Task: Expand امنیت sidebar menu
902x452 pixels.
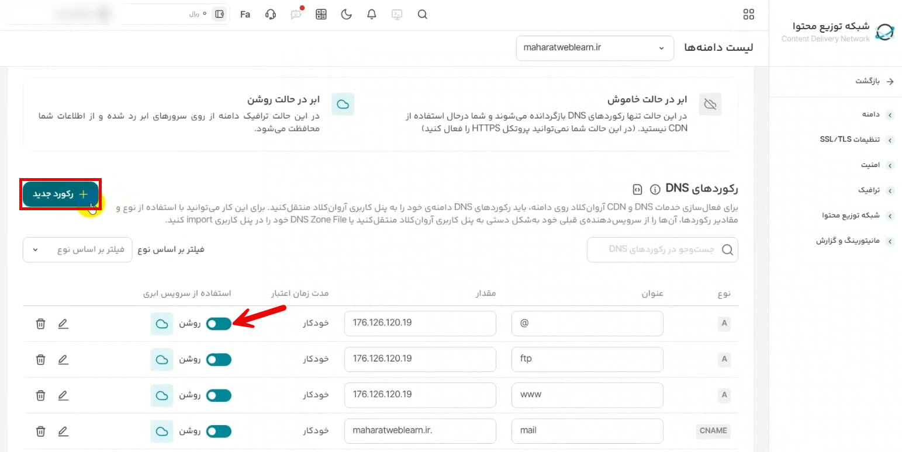Action: (x=877, y=165)
